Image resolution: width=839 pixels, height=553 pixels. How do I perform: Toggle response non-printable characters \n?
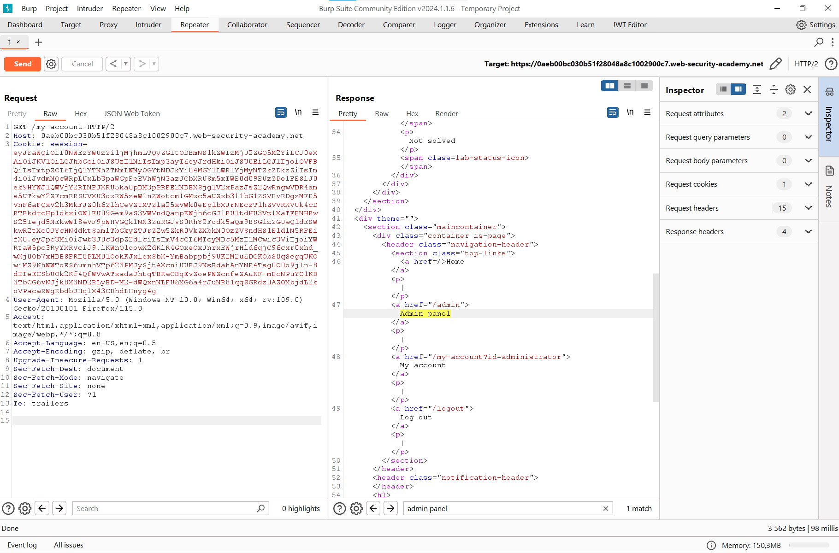(630, 112)
